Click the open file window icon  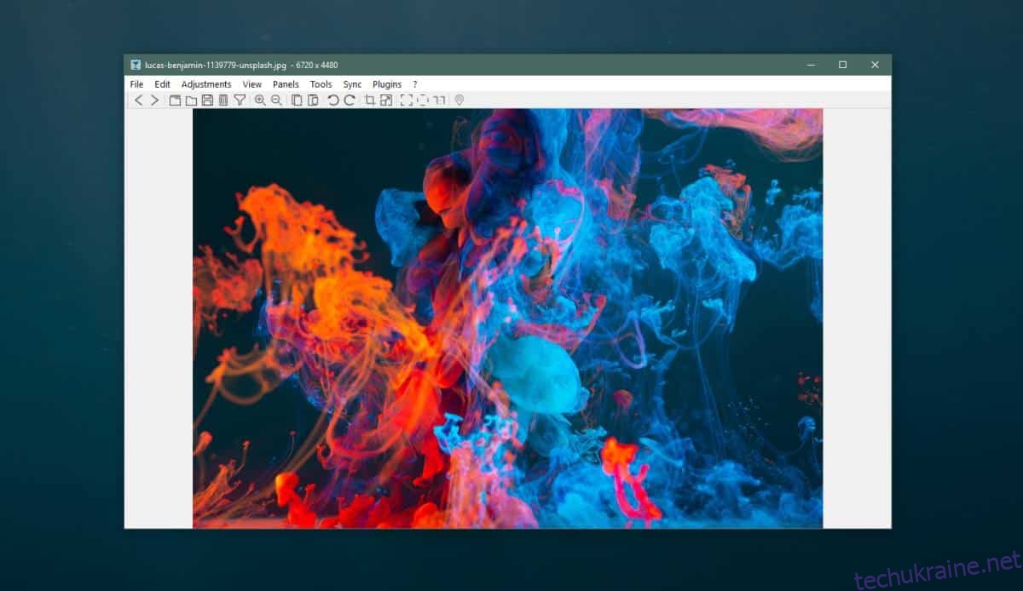pos(175,100)
